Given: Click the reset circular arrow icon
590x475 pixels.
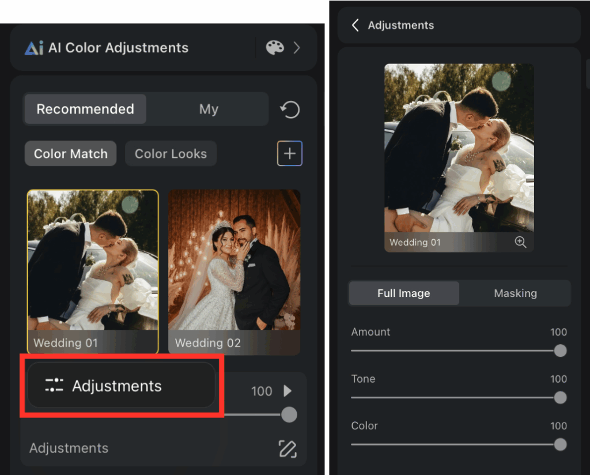Looking at the screenshot, I should click(290, 109).
